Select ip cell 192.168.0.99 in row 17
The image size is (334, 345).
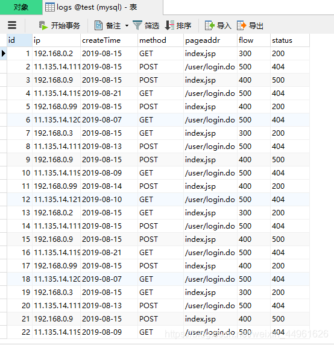pos(56,266)
